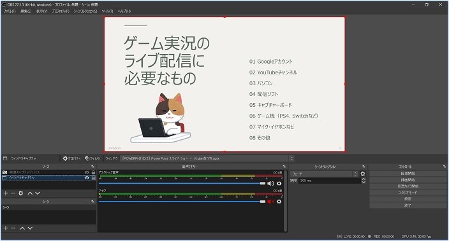Open the シーンコレクション(S) menu
The width and height of the screenshot is (449, 241).
[85, 11]
